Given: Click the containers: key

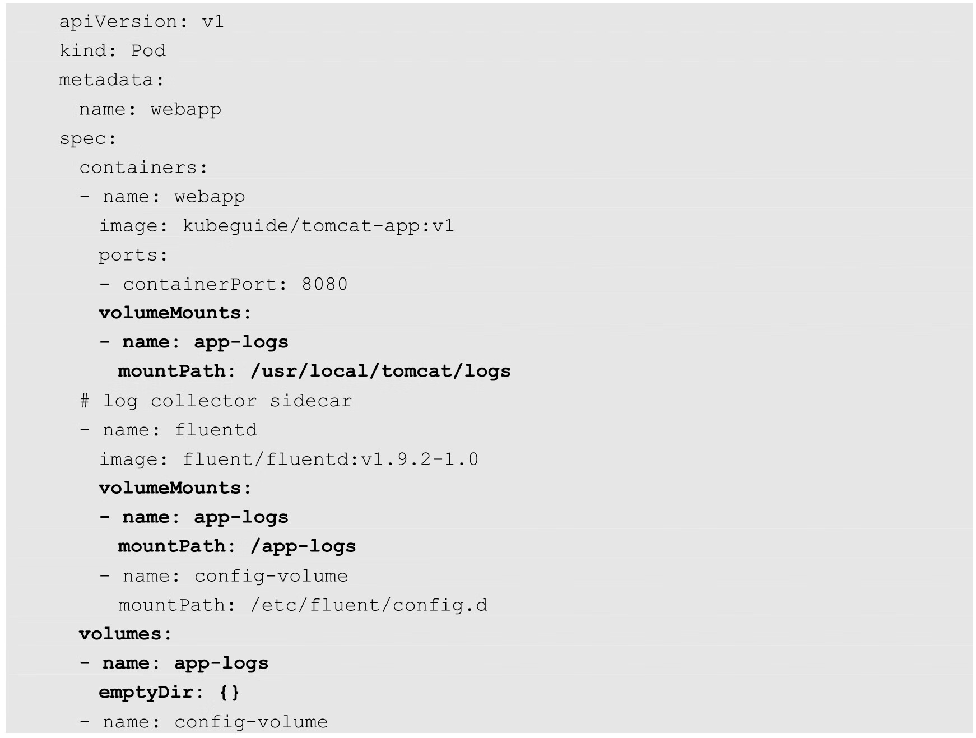Looking at the screenshot, I should tap(143, 168).
